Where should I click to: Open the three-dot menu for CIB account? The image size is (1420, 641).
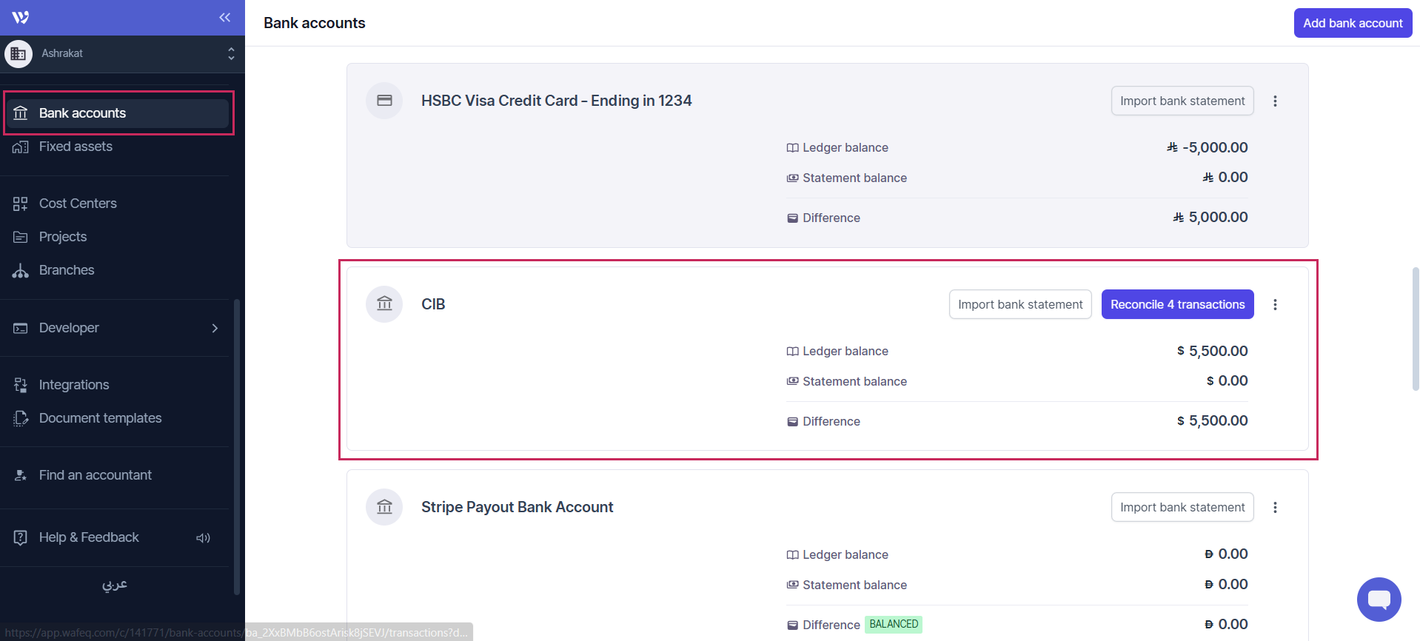coord(1275,304)
